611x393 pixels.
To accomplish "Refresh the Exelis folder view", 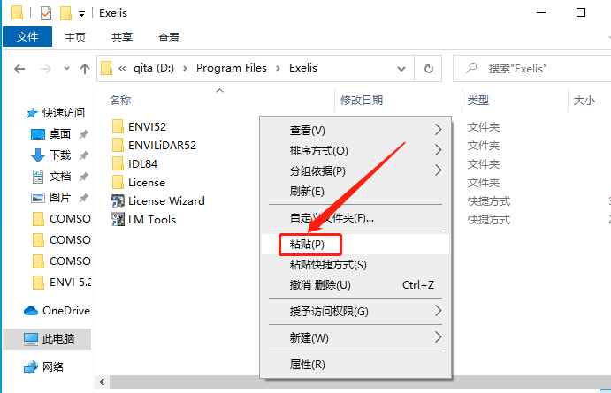I will [428, 69].
